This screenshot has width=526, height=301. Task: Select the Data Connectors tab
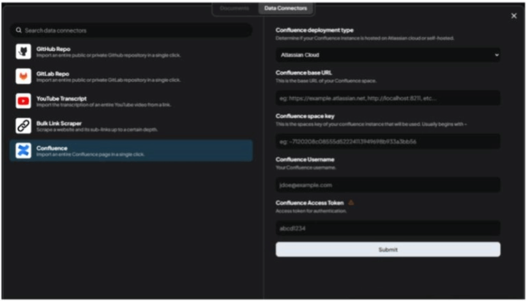pos(285,8)
